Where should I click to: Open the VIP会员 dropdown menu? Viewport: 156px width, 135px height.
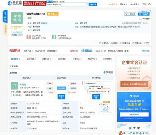113,4
